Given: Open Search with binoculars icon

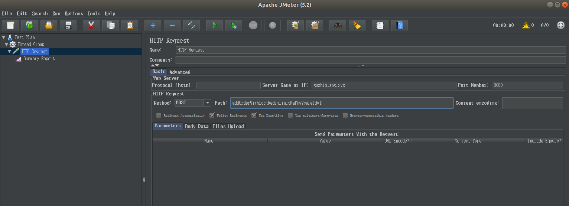Looking at the screenshot, I should click(338, 25).
